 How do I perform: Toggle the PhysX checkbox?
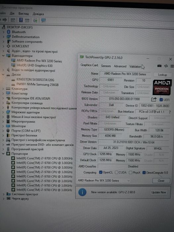pyautogui.click(x=130, y=173)
